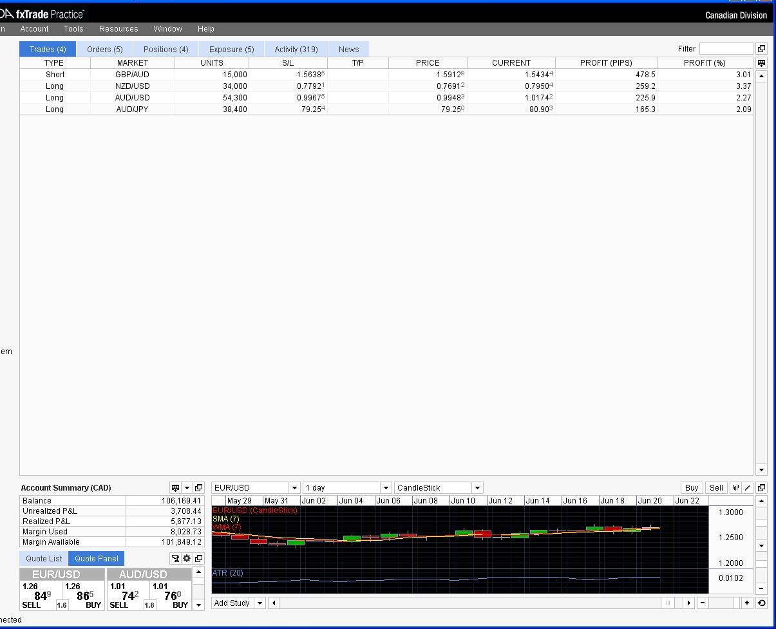Sort by the UNITS column header

212,63
